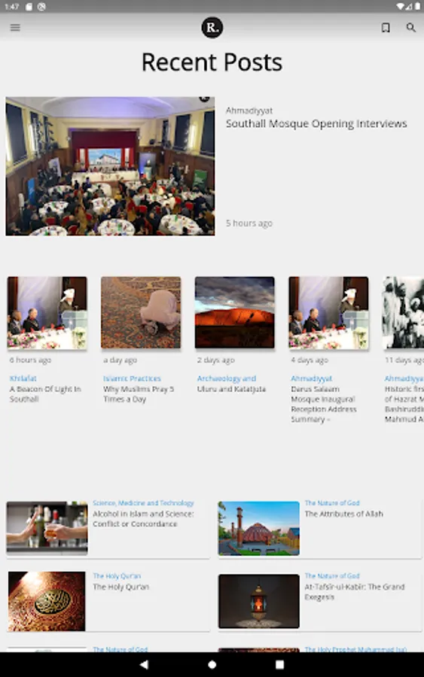Open the bookmarks icon

click(386, 28)
